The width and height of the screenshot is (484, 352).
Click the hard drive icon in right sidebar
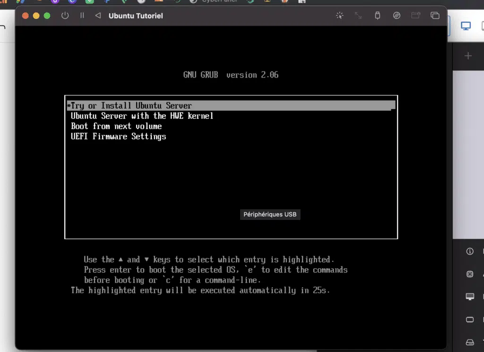pos(470,342)
